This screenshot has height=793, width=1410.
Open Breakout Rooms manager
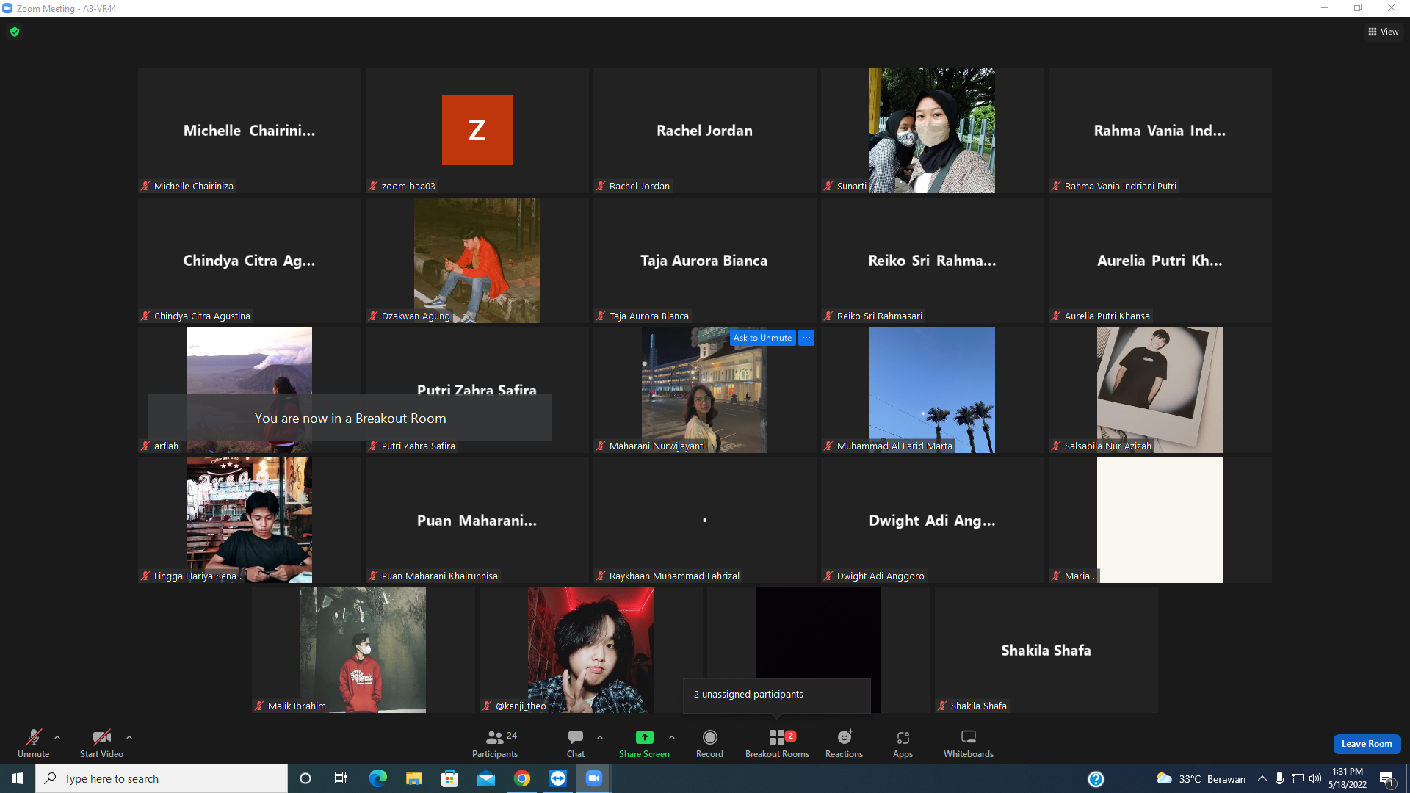tap(777, 743)
